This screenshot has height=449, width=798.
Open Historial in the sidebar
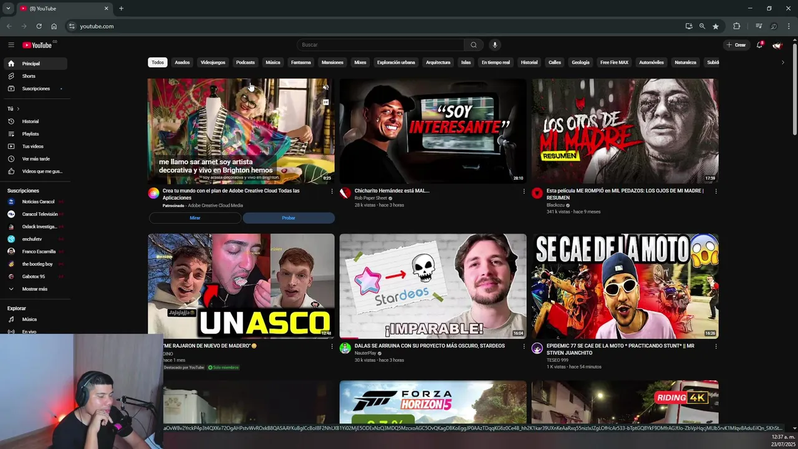pyautogui.click(x=35, y=122)
